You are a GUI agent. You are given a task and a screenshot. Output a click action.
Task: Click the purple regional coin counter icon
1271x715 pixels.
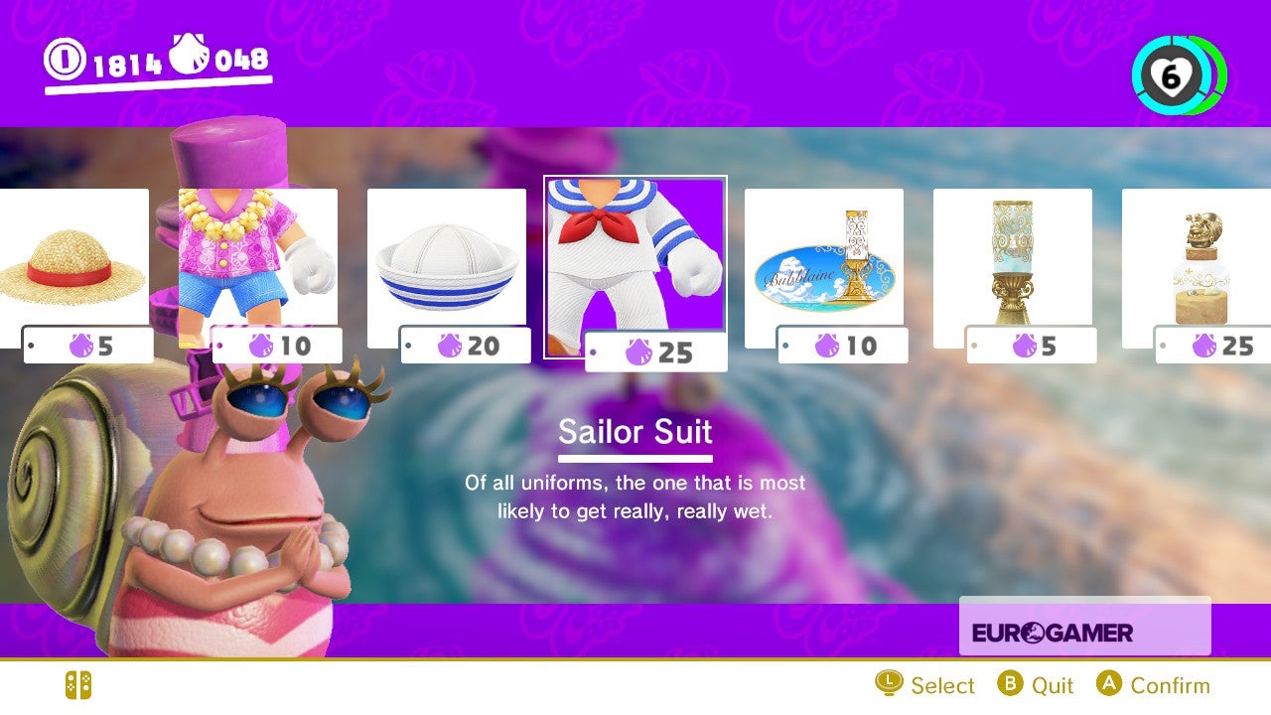tap(190, 56)
